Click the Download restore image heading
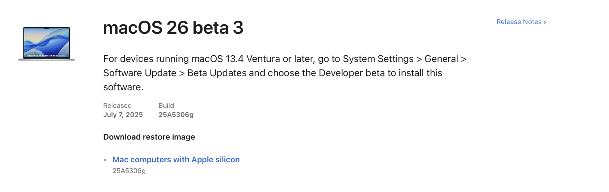The width and height of the screenshot is (609, 192). point(149,137)
